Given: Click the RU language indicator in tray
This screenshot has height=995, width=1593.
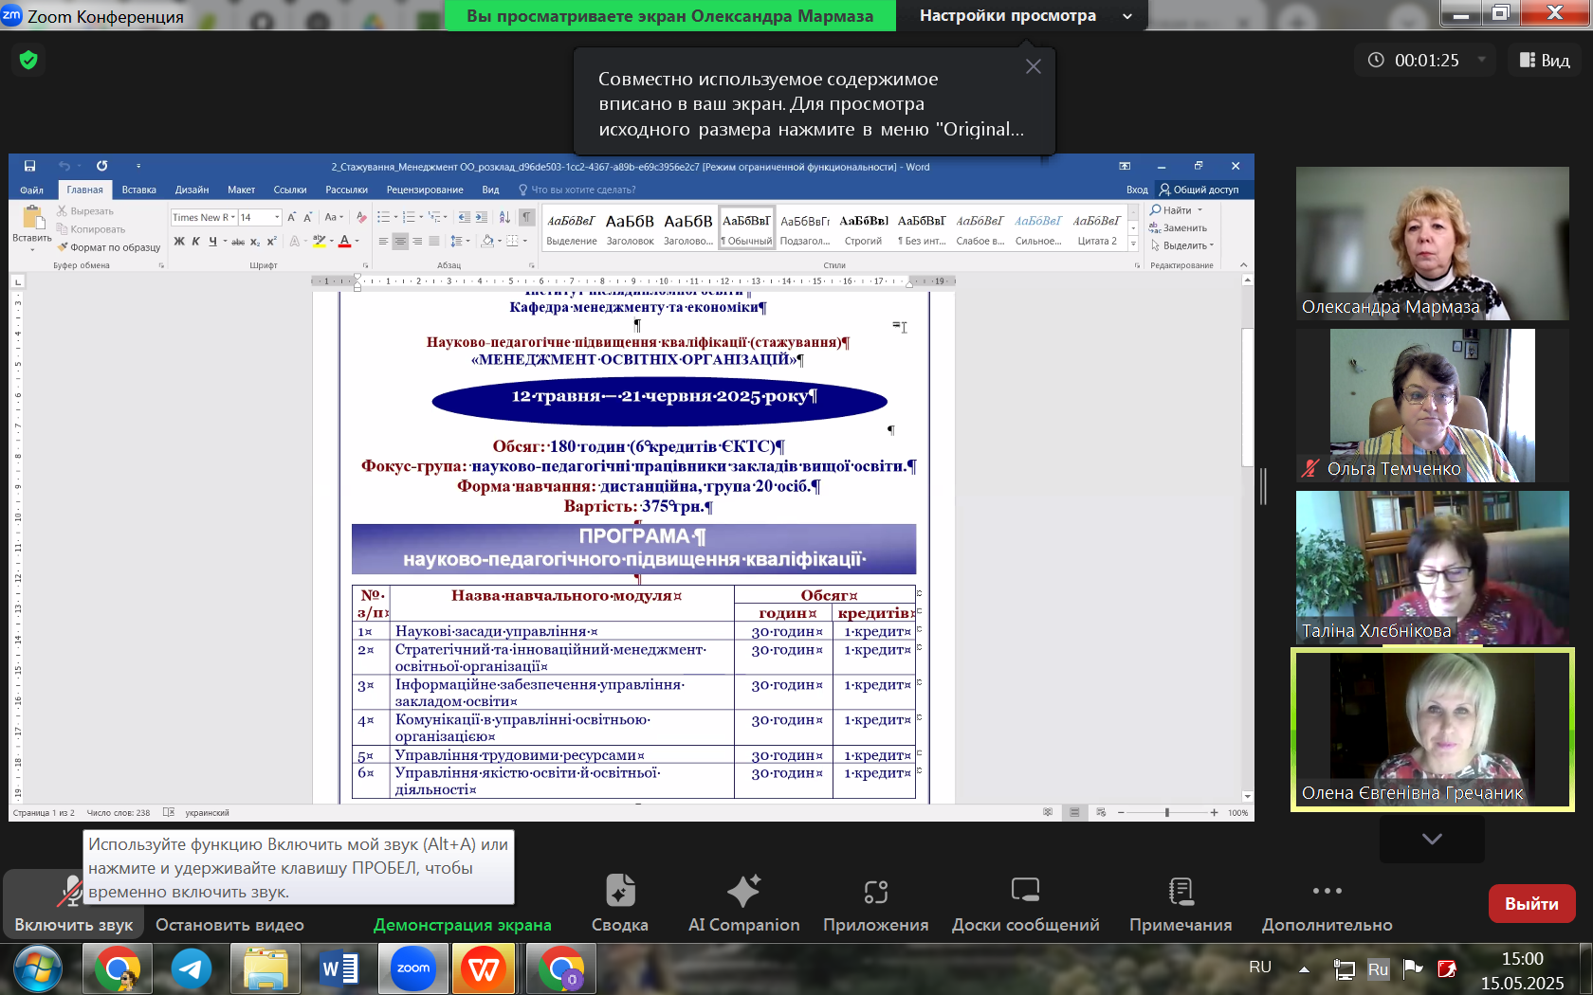Looking at the screenshot, I should 1260,967.
